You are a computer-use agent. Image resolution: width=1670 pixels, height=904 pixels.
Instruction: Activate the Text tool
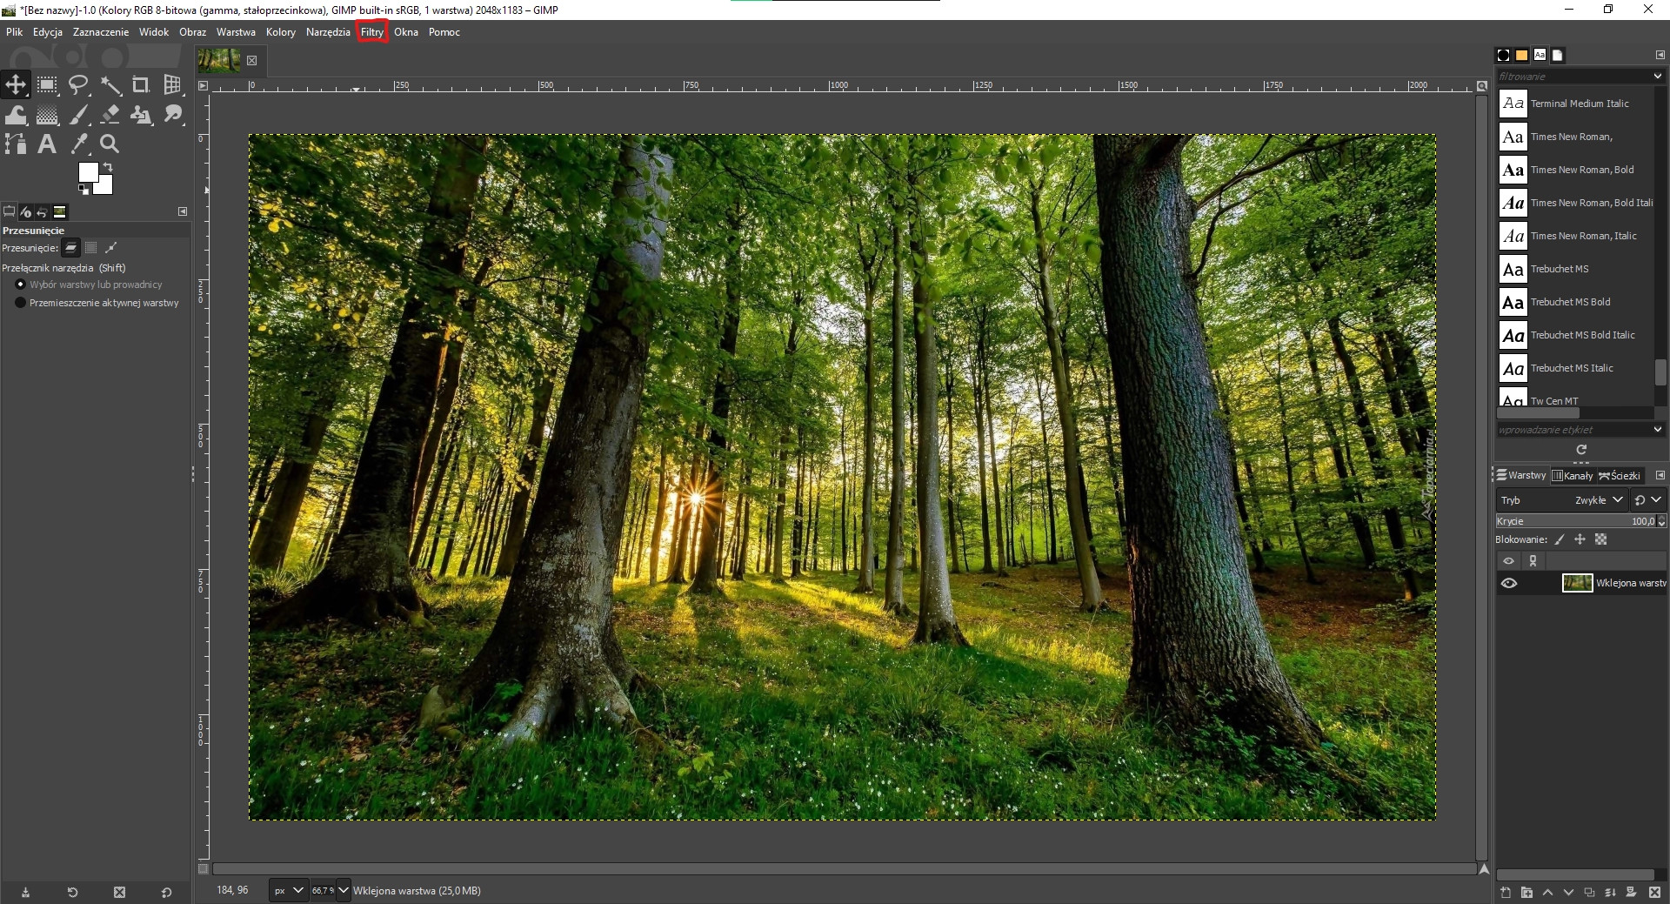[47, 144]
